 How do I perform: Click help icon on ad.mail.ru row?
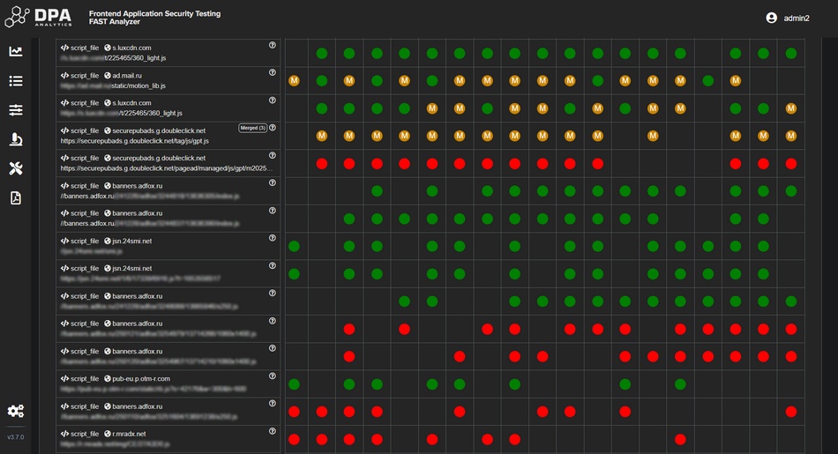[273, 72]
